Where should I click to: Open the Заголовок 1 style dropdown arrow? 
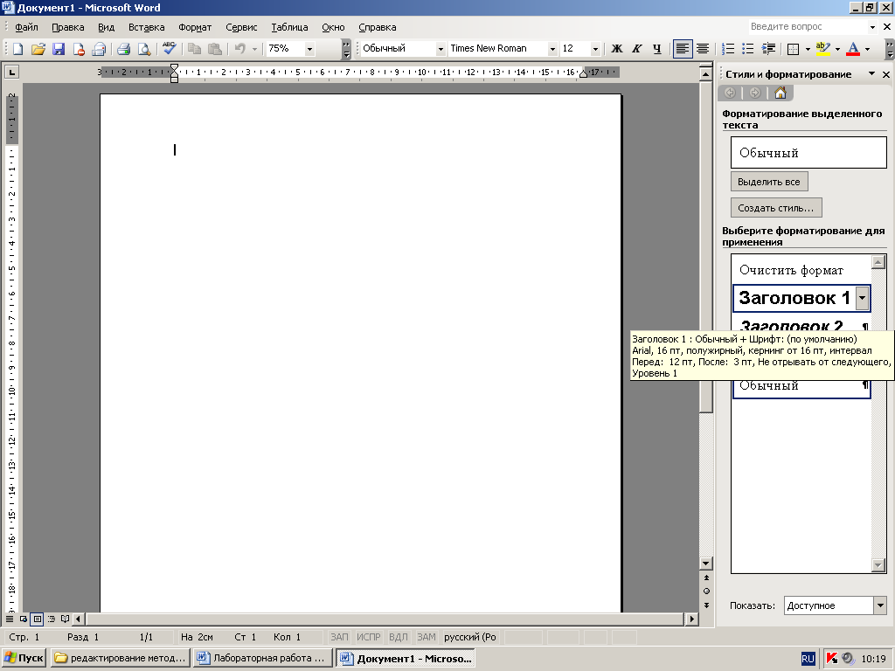pyautogui.click(x=863, y=298)
